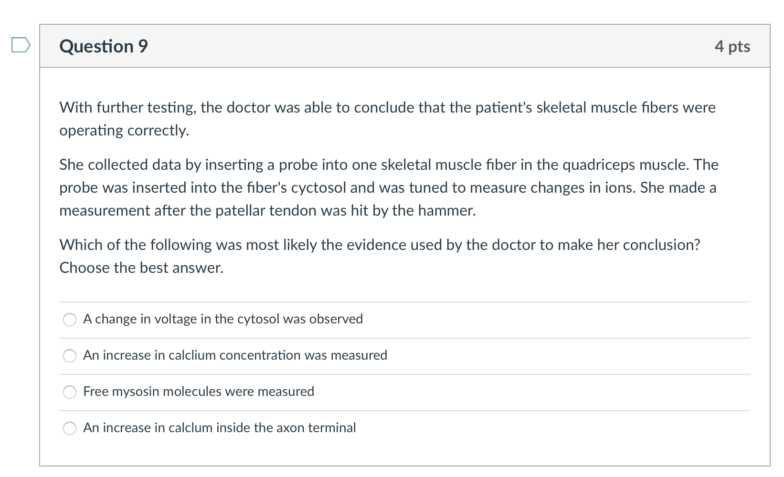Click the axon terminal answer text

(219, 427)
